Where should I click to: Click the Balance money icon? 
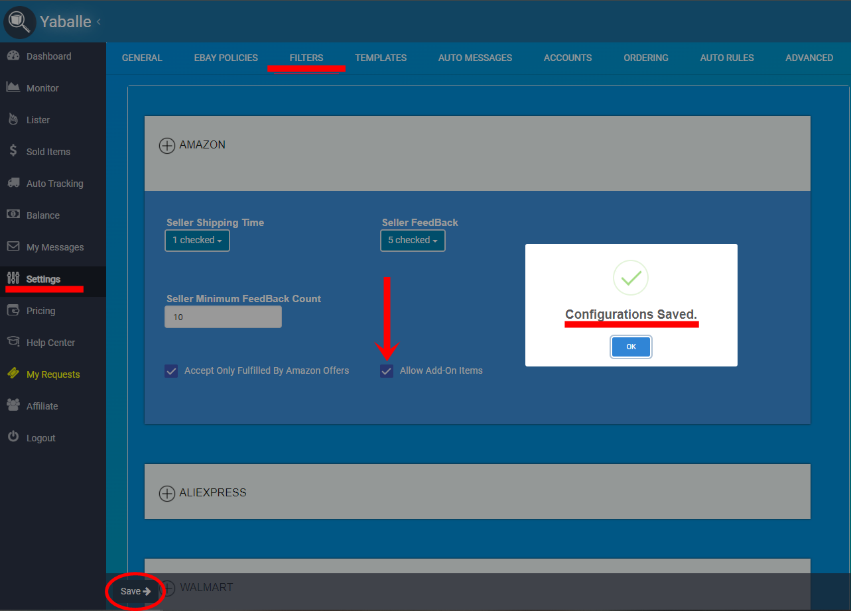click(13, 215)
